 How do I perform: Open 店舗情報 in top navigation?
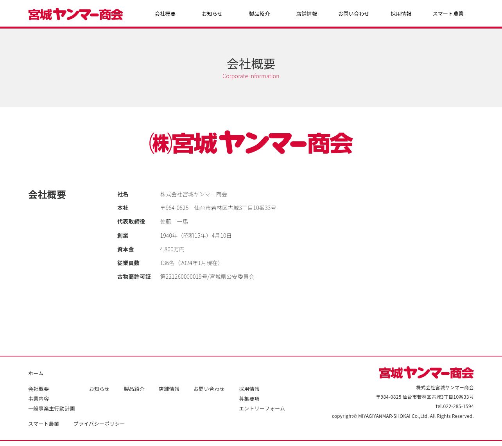pos(307,14)
